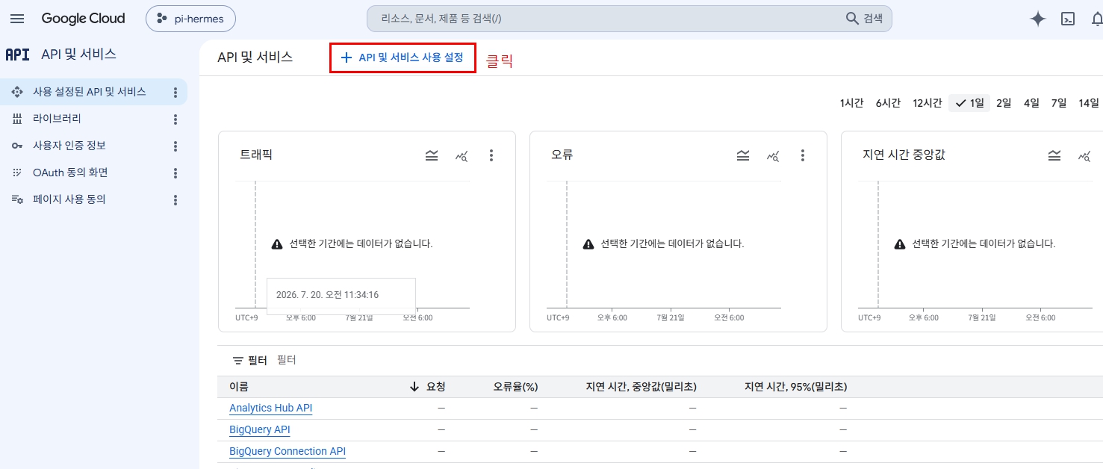Sort by 지연 시간, 중앙값(밀리초) column
1103x469 pixels.
(x=641, y=387)
